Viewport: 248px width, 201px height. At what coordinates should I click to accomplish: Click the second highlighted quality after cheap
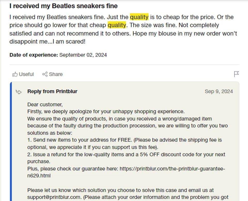tap(117, 25)
